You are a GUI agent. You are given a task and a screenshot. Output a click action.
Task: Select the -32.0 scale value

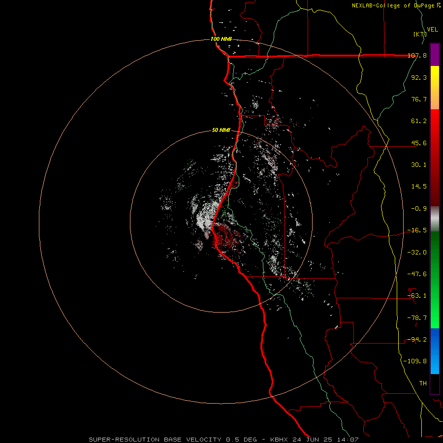pyautogui.click(x=417, y=253)
